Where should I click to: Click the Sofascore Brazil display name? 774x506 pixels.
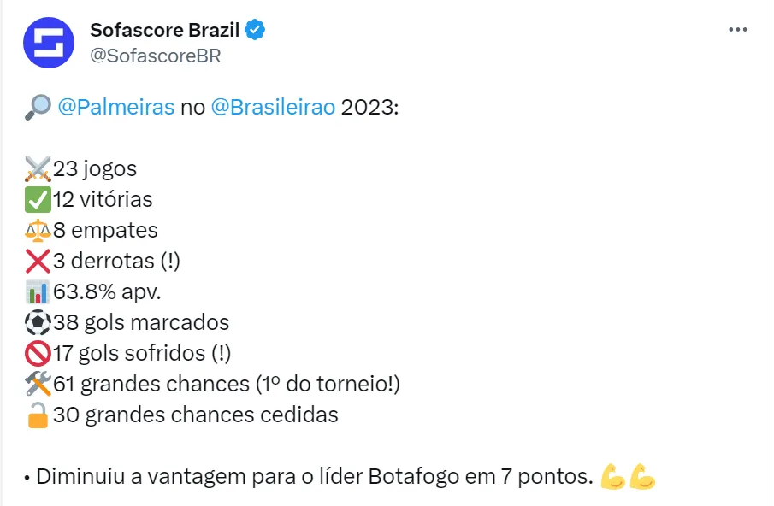pos(166,30)
